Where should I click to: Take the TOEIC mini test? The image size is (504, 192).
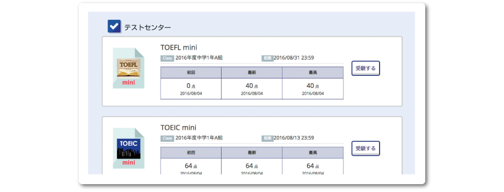point(365,149)
